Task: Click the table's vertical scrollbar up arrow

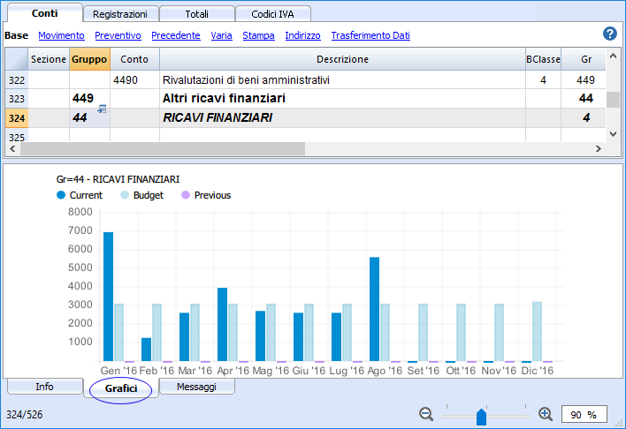Action: pos(613,56)
